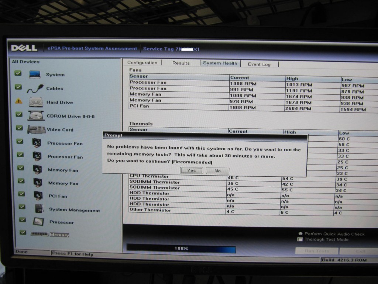Open the Configuration tab
The width and height of the screenshot is (378, 284).
142,62
